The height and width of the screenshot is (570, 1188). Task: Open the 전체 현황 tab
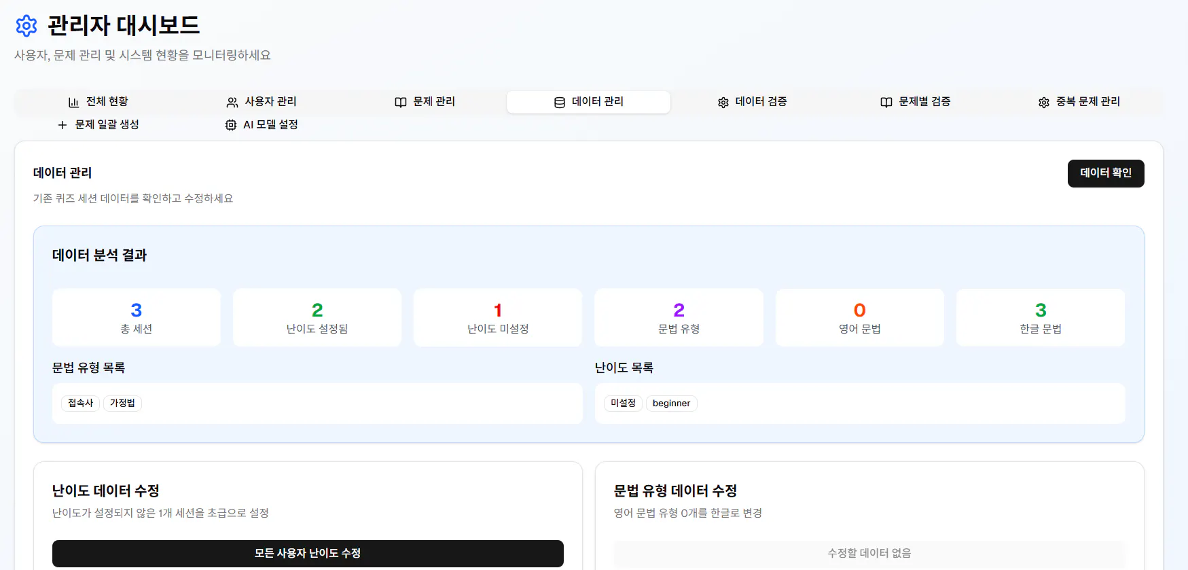[x=98, y=102]
